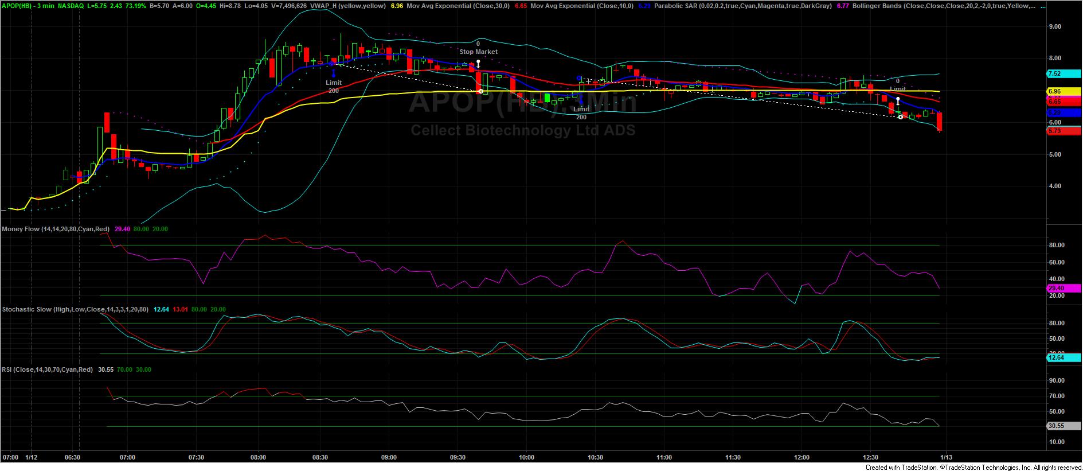The image size is (1083, 471).
Task: Select the red 13.01 Stochastic Slow value
Action: click(180, 309)
